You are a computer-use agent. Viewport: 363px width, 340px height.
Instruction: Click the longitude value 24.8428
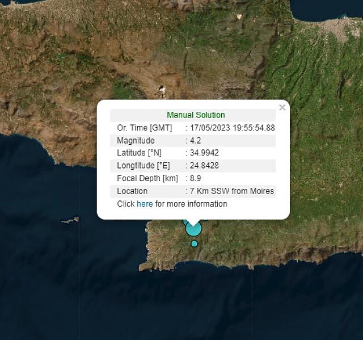coord(205,166)
